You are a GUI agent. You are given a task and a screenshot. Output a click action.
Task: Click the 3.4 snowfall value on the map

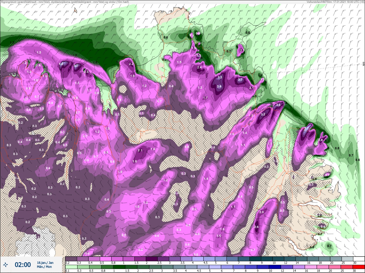219,86
